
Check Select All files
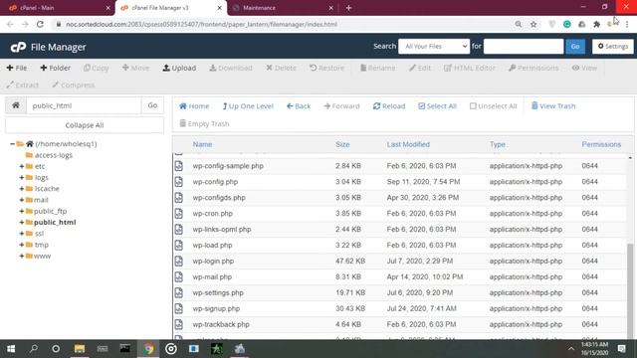pyautogui.click(x=438, y=106)
